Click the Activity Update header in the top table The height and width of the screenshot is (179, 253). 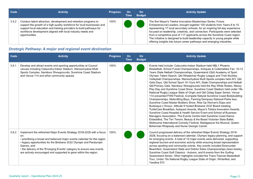(x=196, y=12)
